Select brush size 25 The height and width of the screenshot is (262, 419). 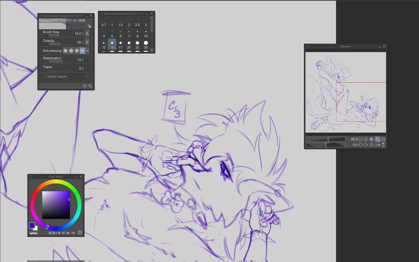(137, 45)
